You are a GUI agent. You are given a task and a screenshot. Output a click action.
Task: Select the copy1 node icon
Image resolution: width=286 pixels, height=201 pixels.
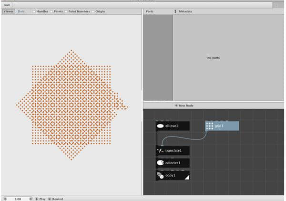click(x=161, y=175)
